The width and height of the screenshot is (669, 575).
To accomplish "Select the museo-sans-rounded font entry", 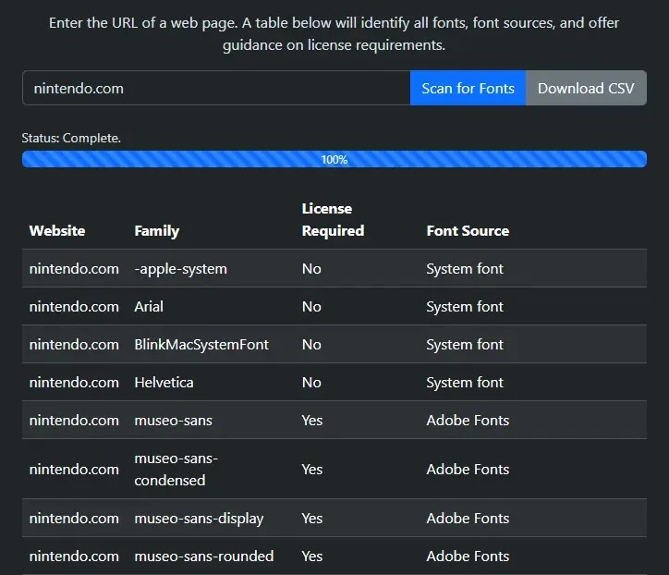I will tap(203, 557).
